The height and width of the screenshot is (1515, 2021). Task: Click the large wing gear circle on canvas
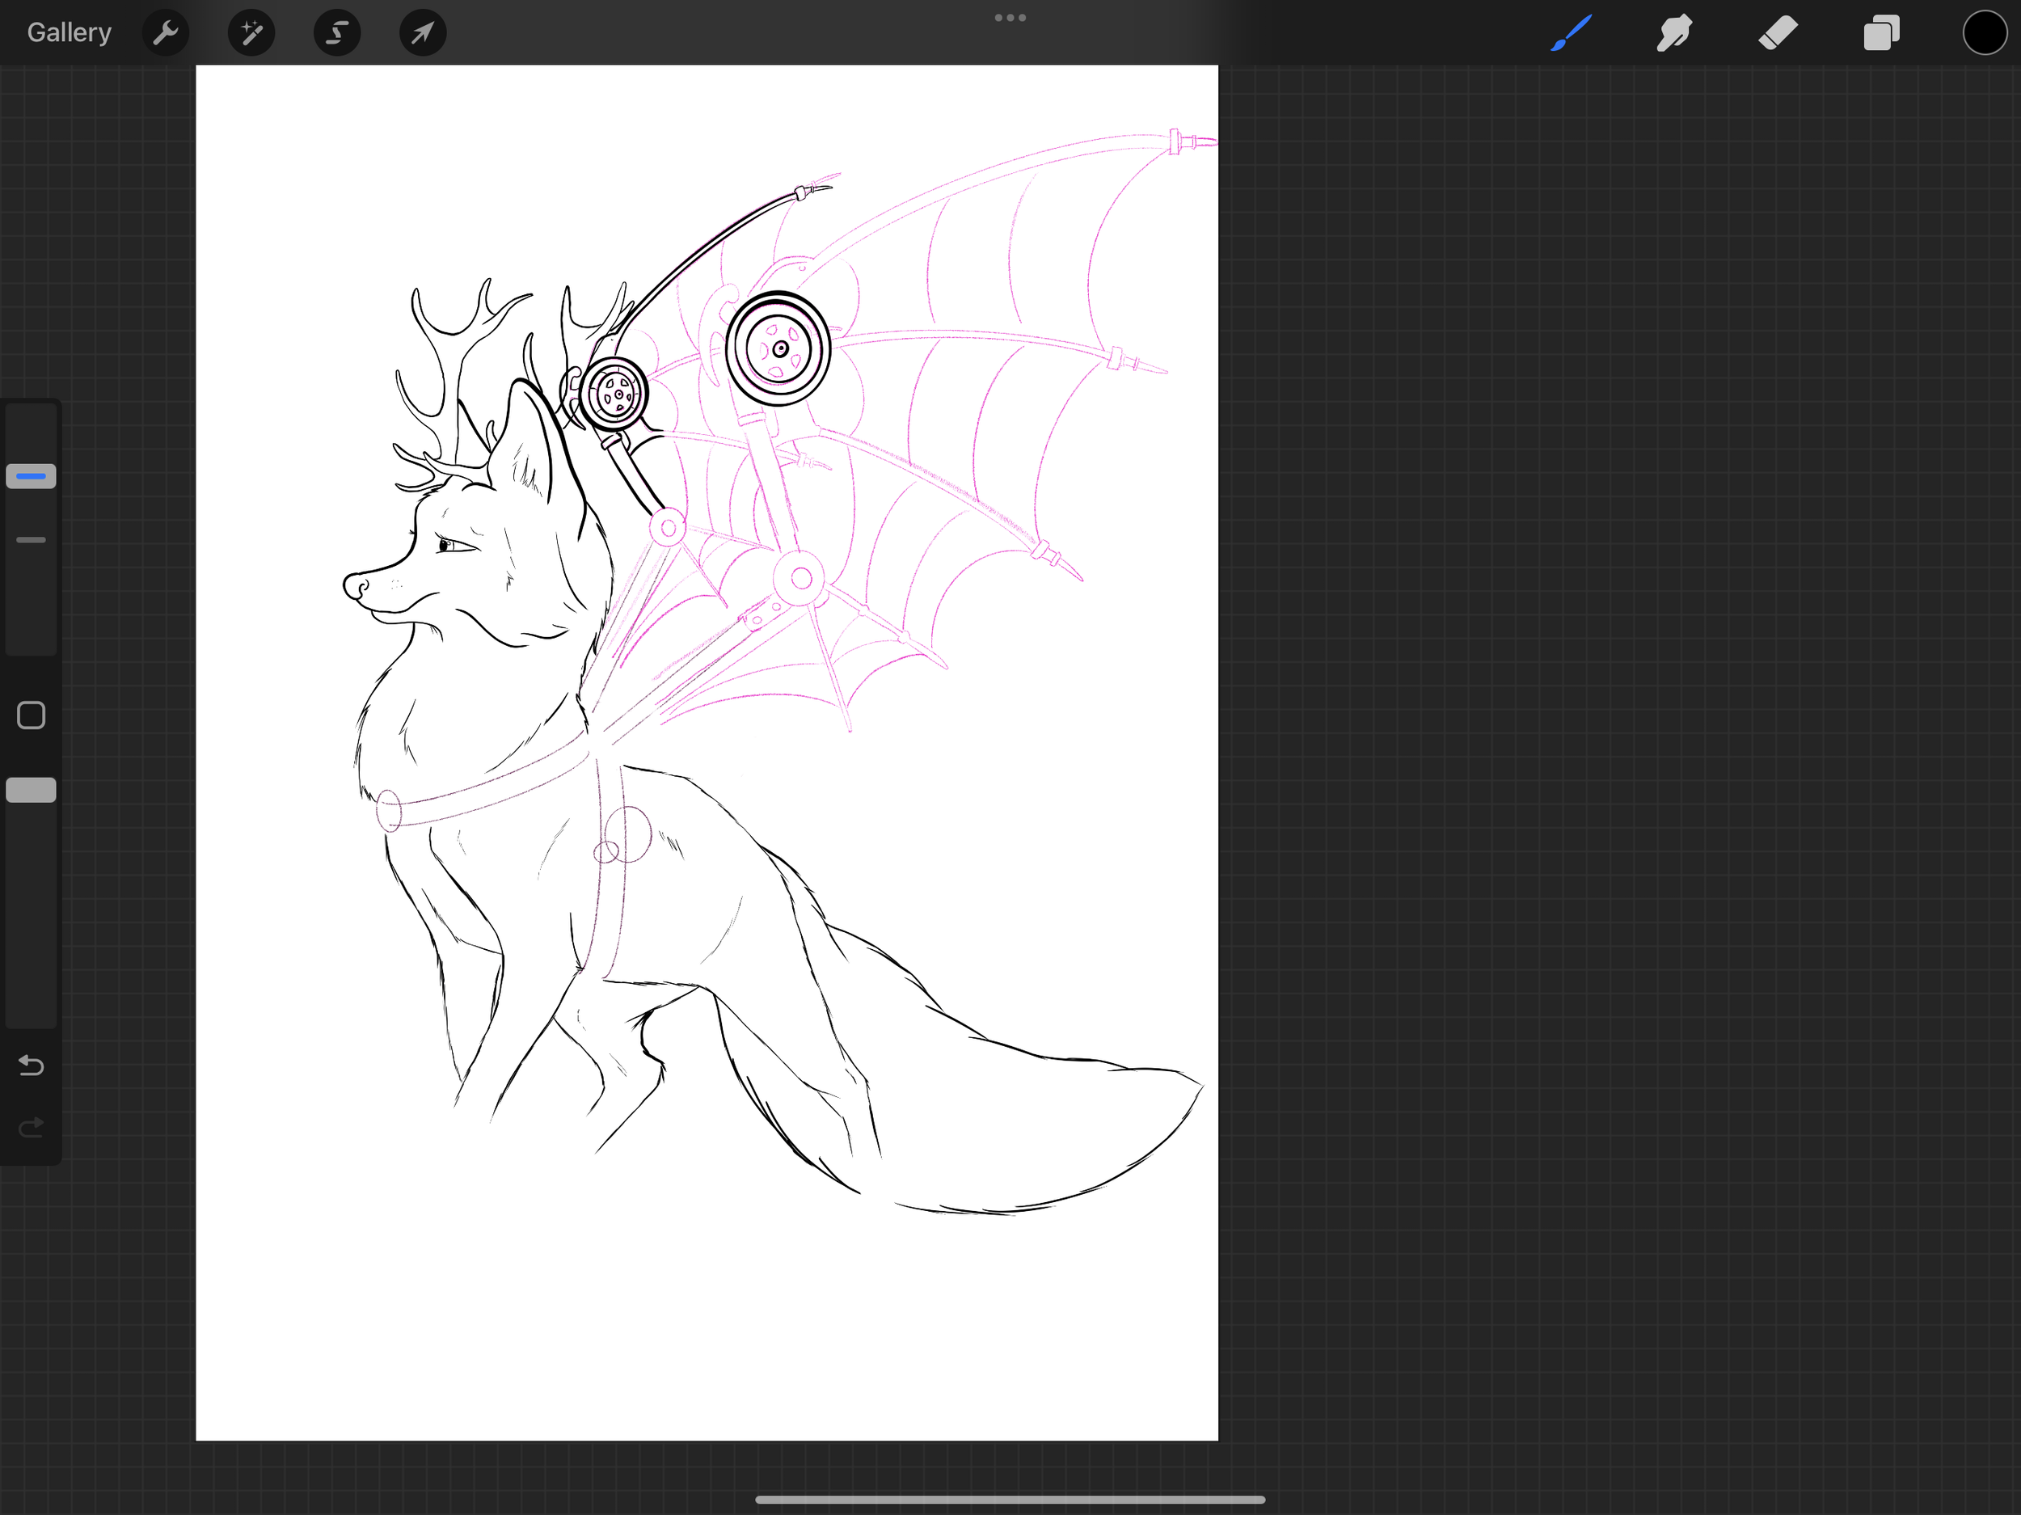(778, 349)
